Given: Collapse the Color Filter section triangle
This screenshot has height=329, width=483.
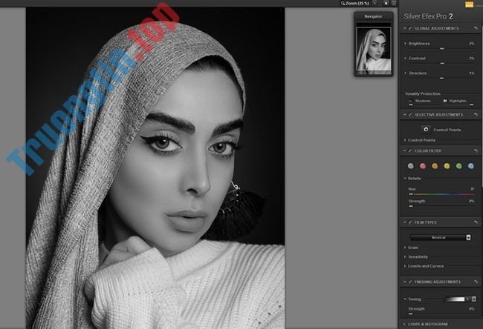Looking at the screenshot, I should 404,151.
